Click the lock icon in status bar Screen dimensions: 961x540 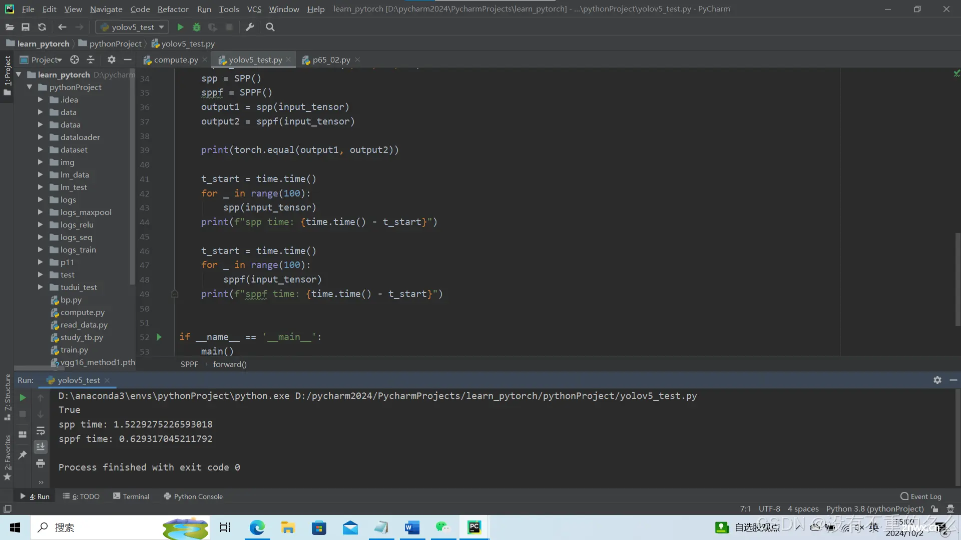pyautogui.click(x=934, y=509)
